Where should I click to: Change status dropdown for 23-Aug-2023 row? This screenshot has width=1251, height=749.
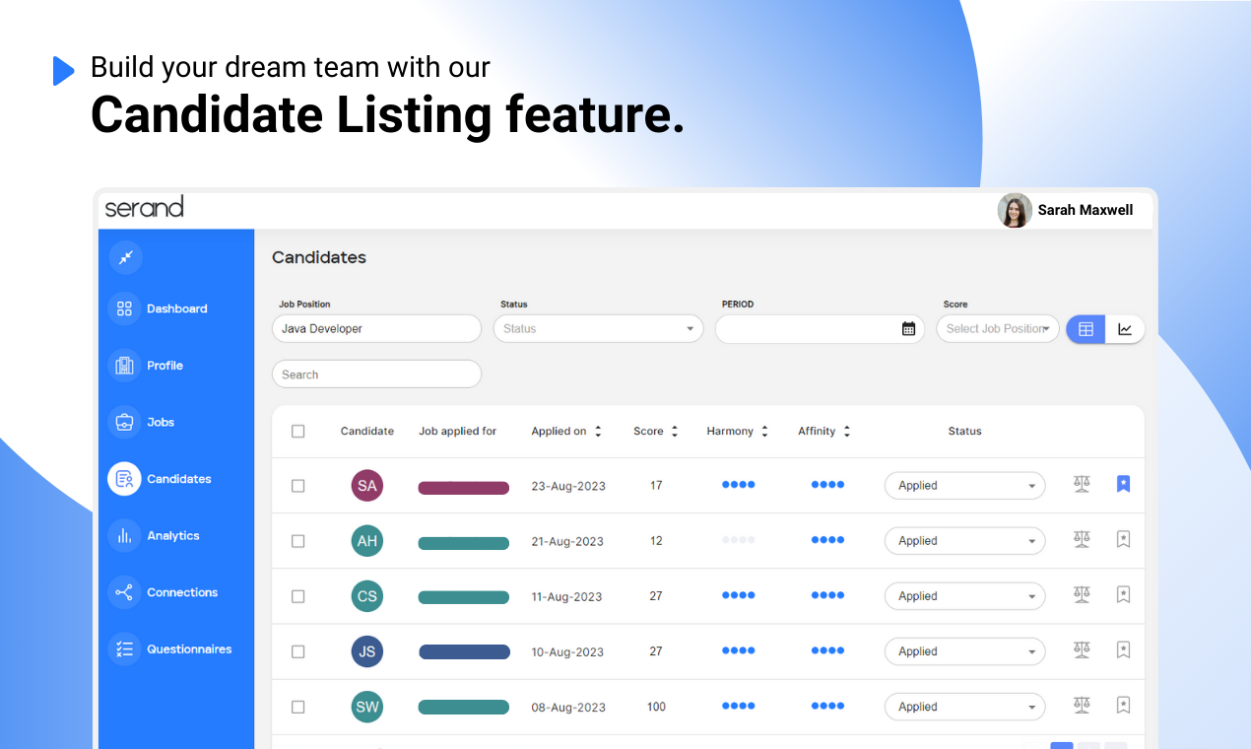pos(965,486)
